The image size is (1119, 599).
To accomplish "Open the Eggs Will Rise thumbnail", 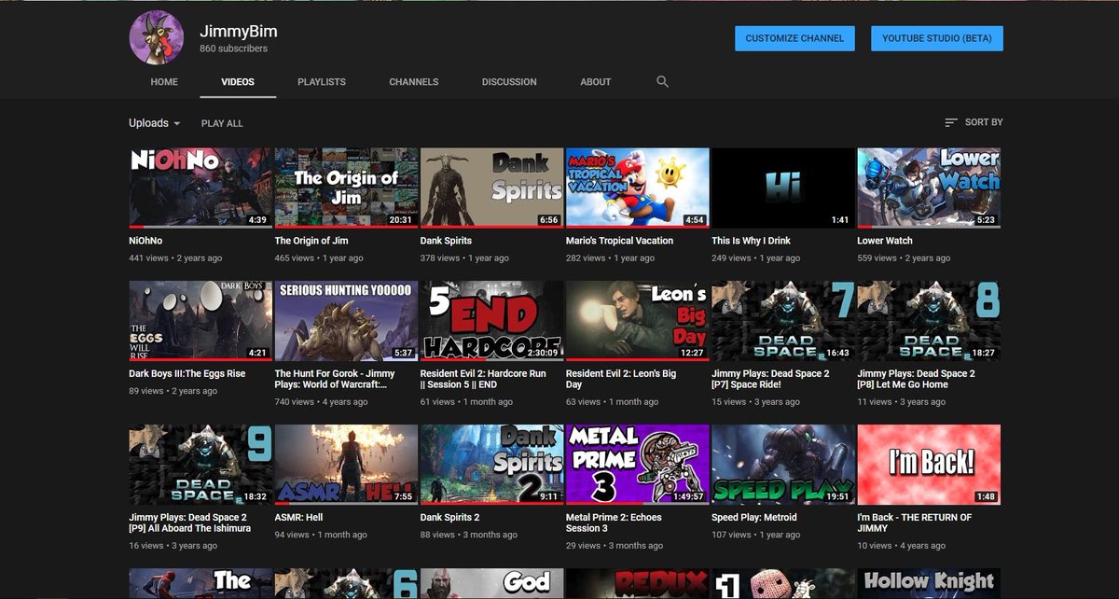I will tap(200, 321).
